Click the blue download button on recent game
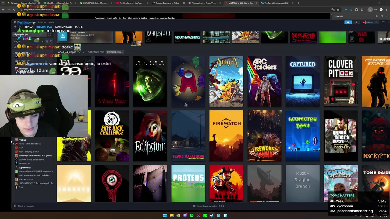This screenshot has height=219, width=390. 62,37
